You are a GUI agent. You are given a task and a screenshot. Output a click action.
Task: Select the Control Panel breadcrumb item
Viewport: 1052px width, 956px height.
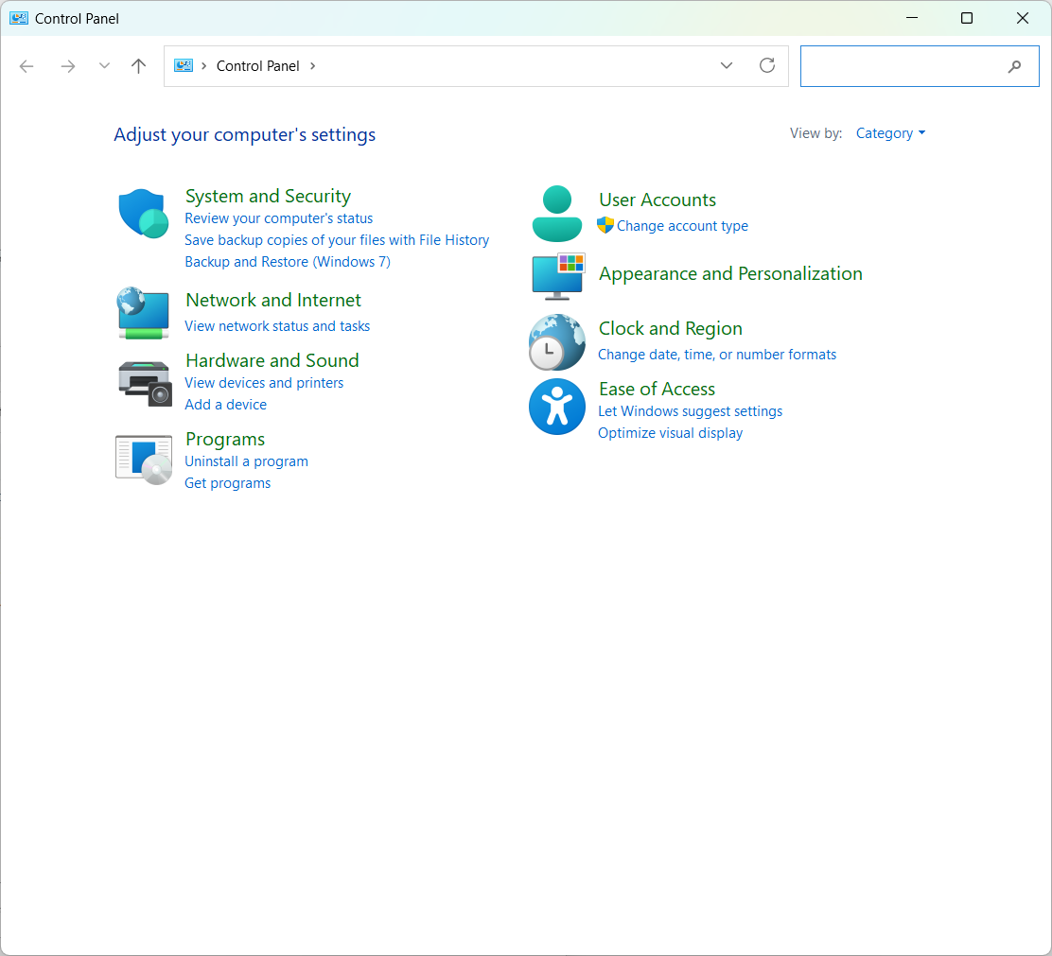click(x=257, y=66)
